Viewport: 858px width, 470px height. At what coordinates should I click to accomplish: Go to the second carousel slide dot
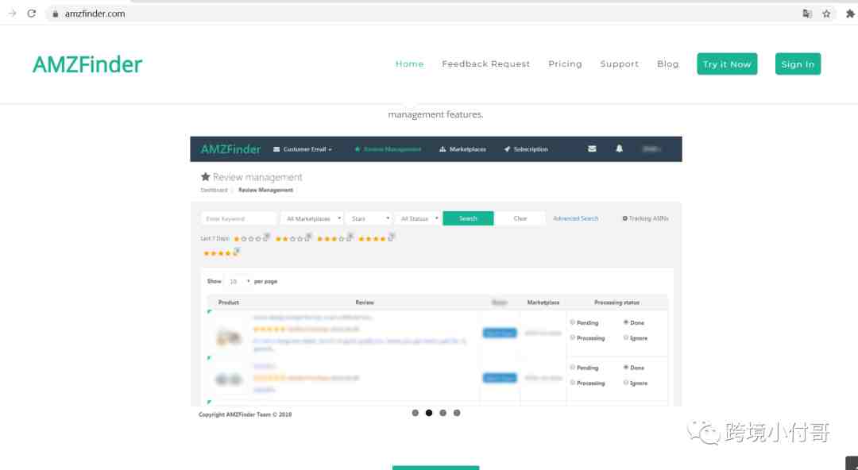pyautogui.click(x=429, y=413)
